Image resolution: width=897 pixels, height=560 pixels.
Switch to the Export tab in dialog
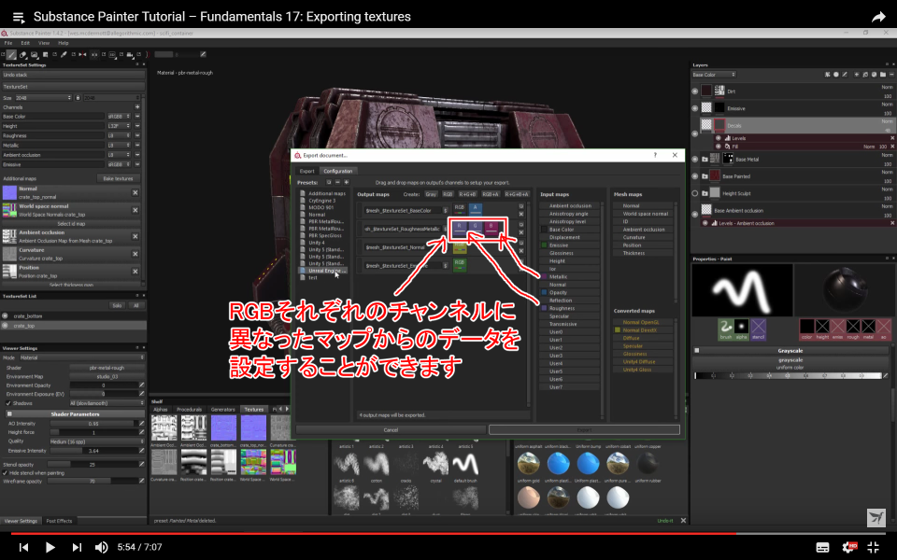(307, 171)
